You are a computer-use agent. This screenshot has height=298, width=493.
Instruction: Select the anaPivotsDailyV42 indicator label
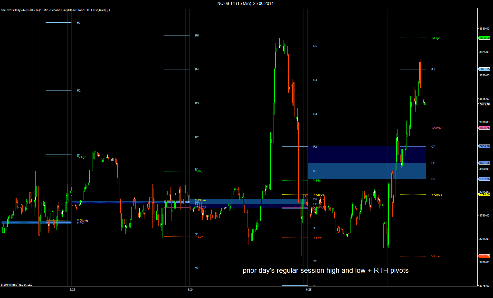click(55, 10)
